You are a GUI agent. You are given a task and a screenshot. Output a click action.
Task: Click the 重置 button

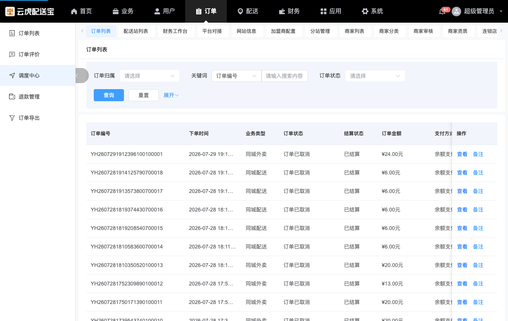144,95
